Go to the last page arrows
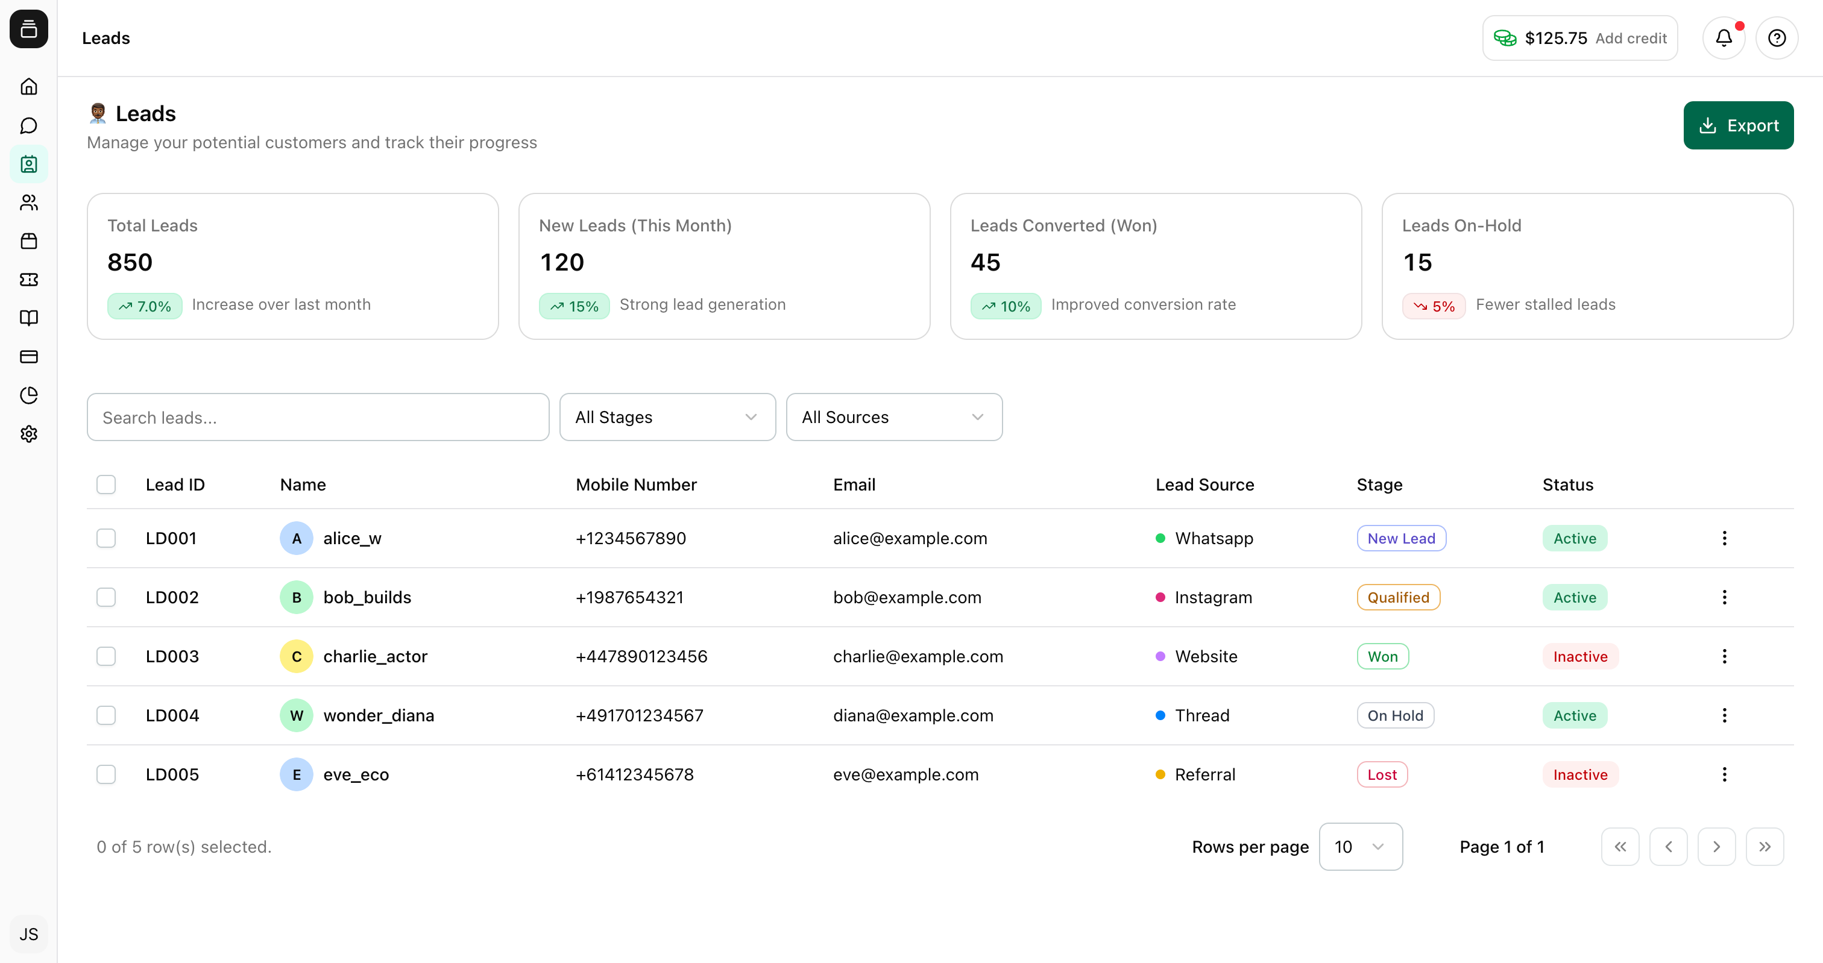Image resolution: width=1823 pixels, height=963 pixels. pyautogui.click(x=1765, y=847)
